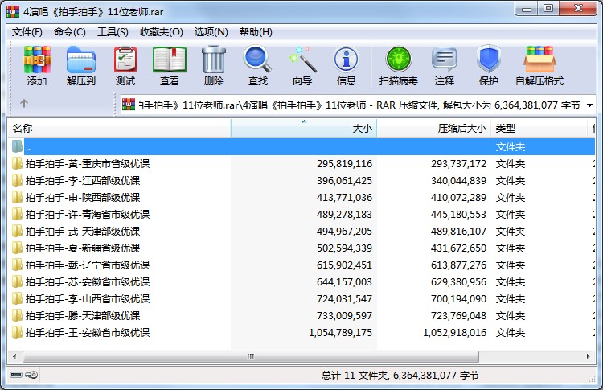Click the parent folder '..' icon
The height and width of the screenshot is (390, 603).
17,146
